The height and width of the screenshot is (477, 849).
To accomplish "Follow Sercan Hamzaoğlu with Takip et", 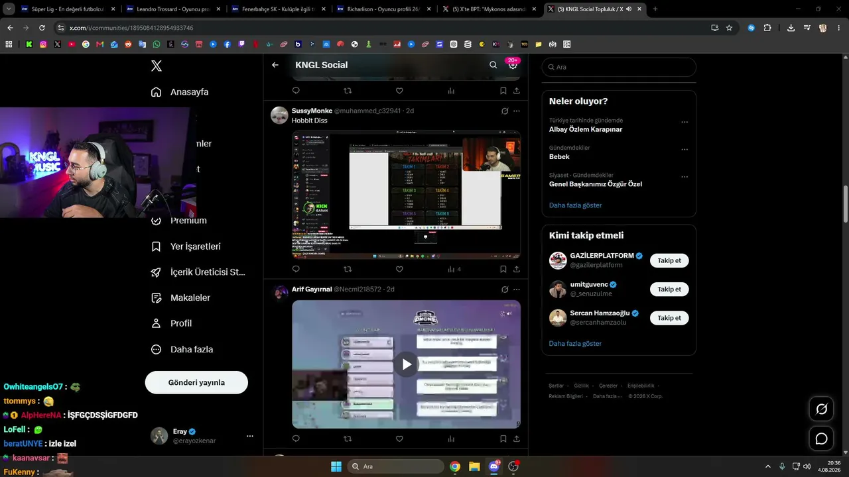I will 669,318.
